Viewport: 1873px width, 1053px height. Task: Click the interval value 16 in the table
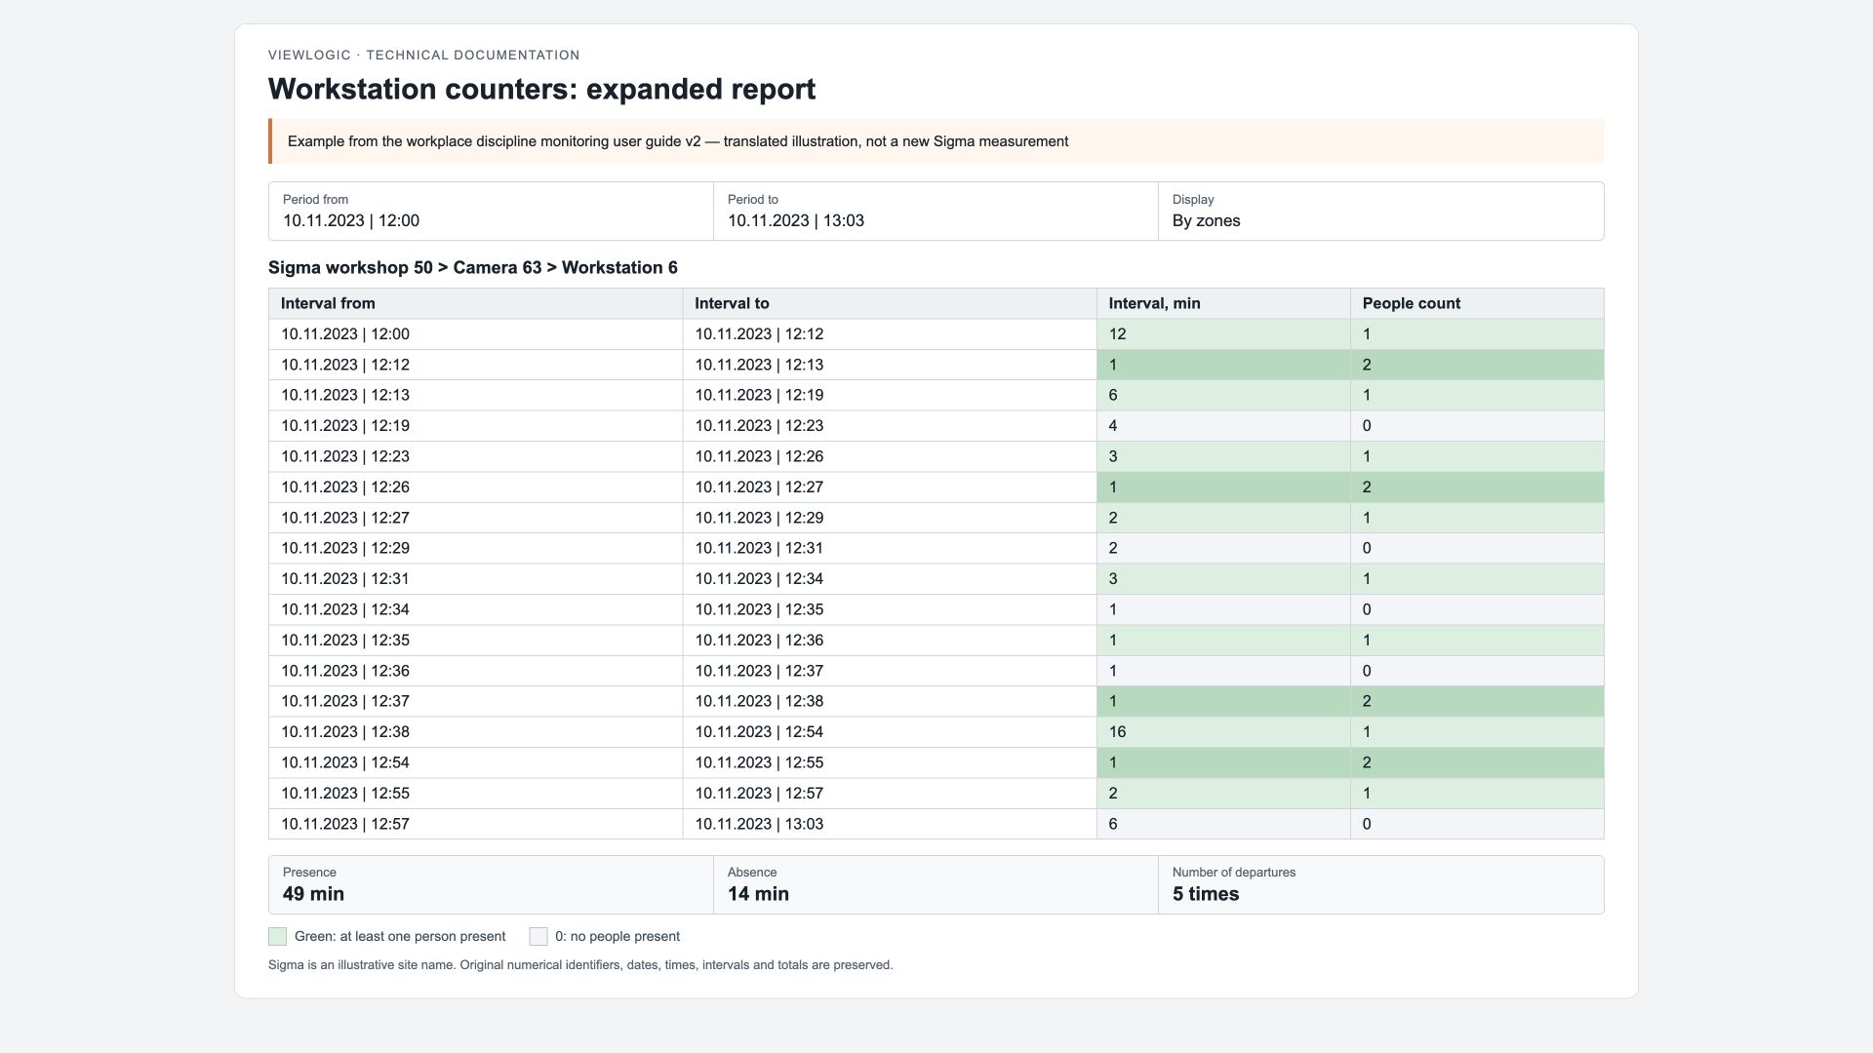(x=1117, y=732)
